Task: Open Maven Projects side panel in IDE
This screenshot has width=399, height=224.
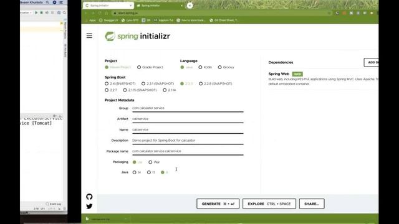Action: coord(65,30)
